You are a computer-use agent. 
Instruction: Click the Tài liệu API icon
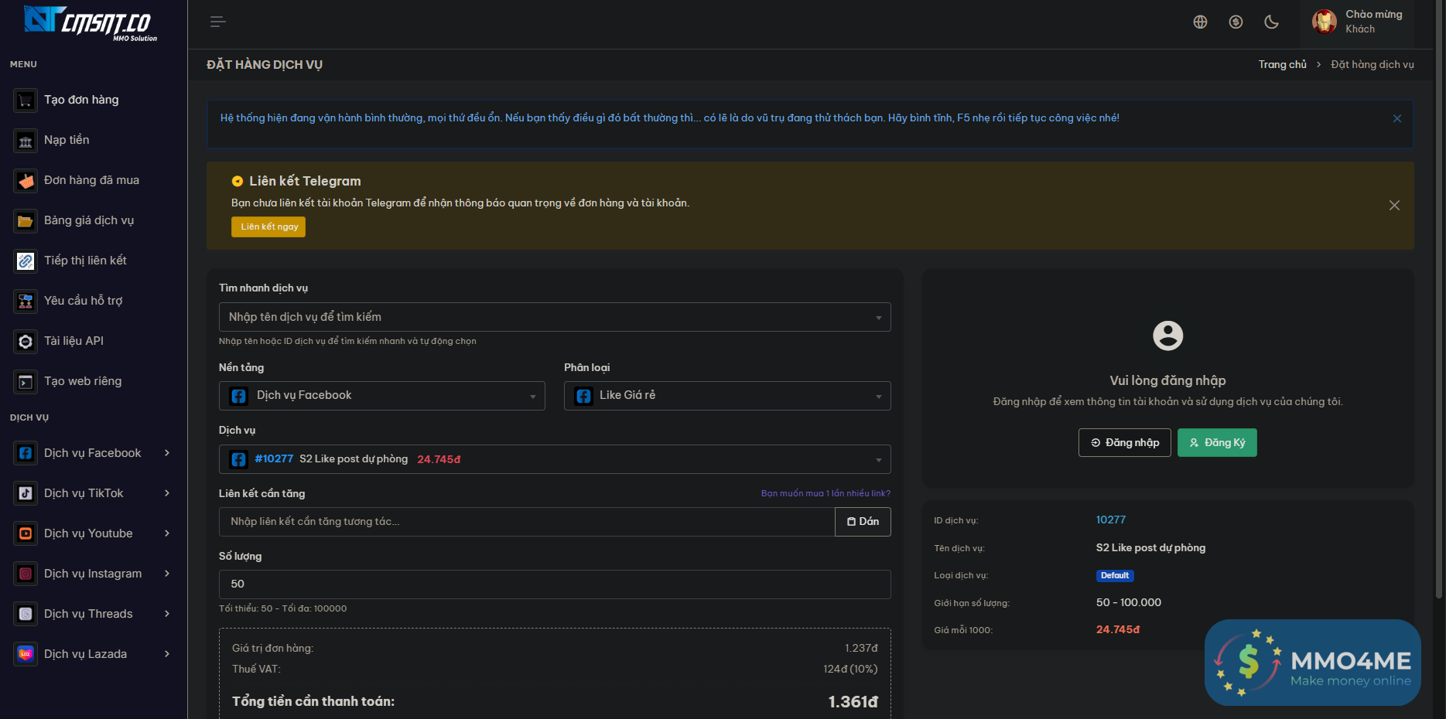point(26,341)
